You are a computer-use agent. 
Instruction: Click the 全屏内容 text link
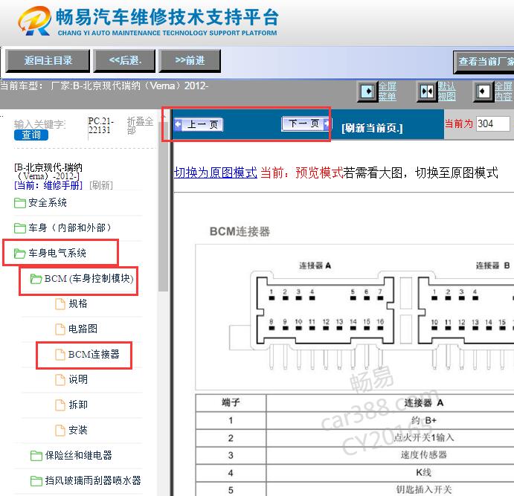click(504, 91)
